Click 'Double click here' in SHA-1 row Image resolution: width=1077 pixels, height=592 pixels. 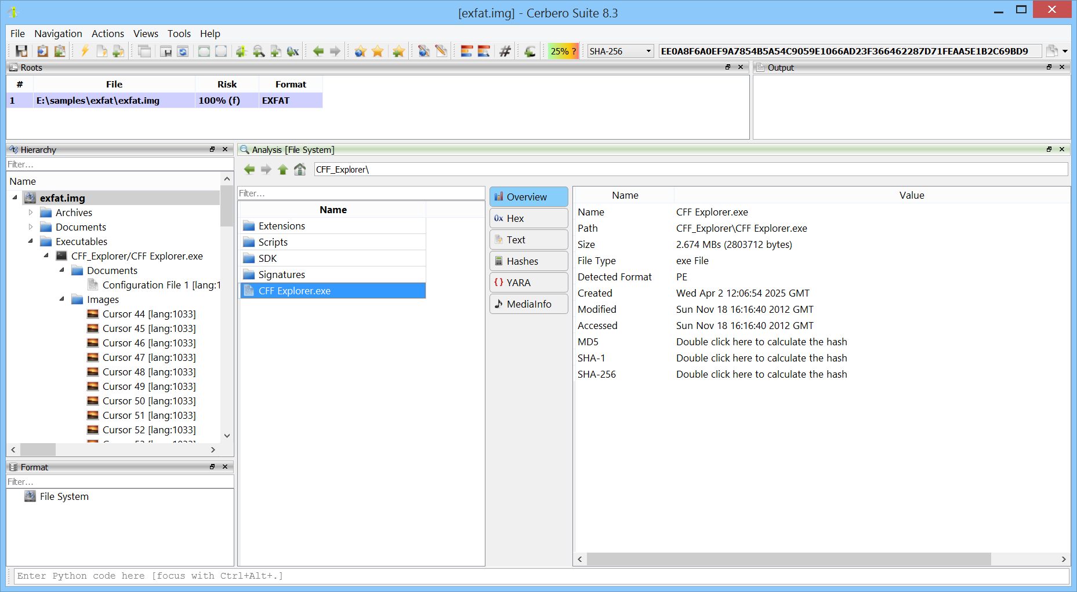(x=714, y=358)
